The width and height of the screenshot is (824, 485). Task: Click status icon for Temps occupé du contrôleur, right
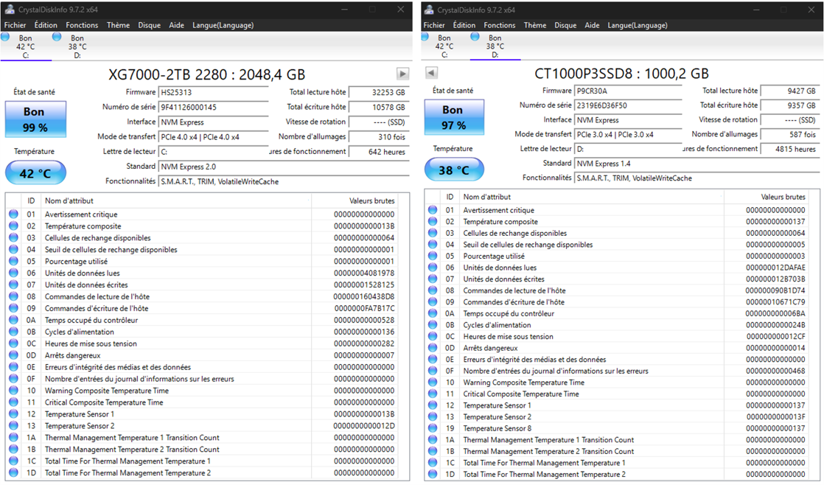pyautogui.click(x=433, y=313)
